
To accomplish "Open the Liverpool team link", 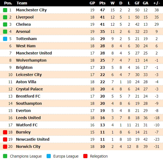I will pos(25,17).
